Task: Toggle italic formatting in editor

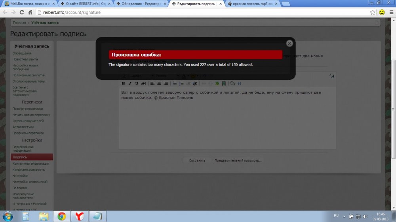Action: [130, 83]
